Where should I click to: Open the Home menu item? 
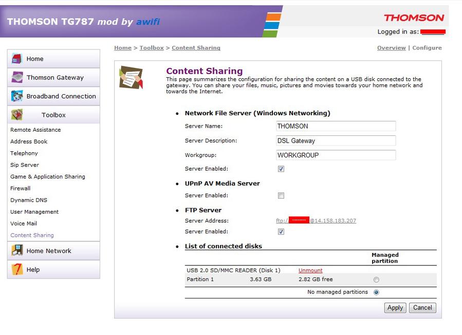pos(53,59)
